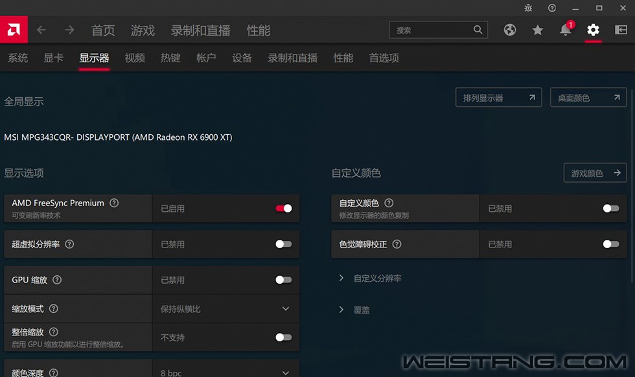Show help for GPU 缩放
The width and height of the screenshot is (635, 377).
[57, 280]
